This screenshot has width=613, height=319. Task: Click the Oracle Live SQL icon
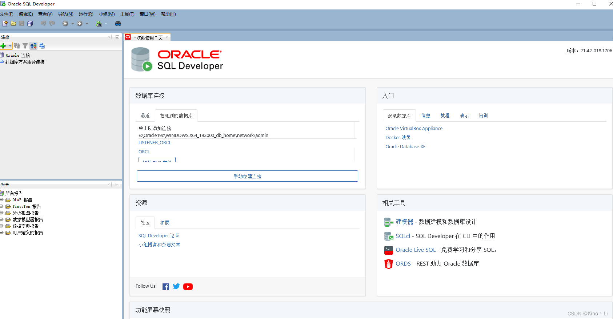point(389,250)
